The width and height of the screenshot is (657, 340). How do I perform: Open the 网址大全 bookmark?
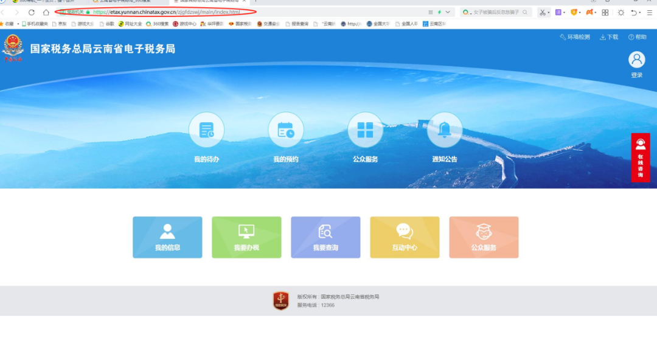[130, 24]
